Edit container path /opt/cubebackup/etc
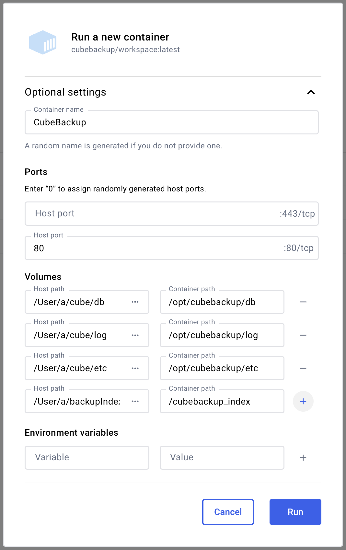 point(222,368)
